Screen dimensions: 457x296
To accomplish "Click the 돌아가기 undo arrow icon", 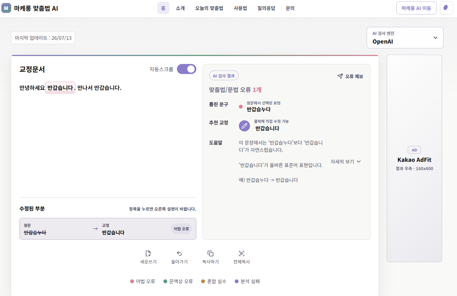I will tap(179, 253).
